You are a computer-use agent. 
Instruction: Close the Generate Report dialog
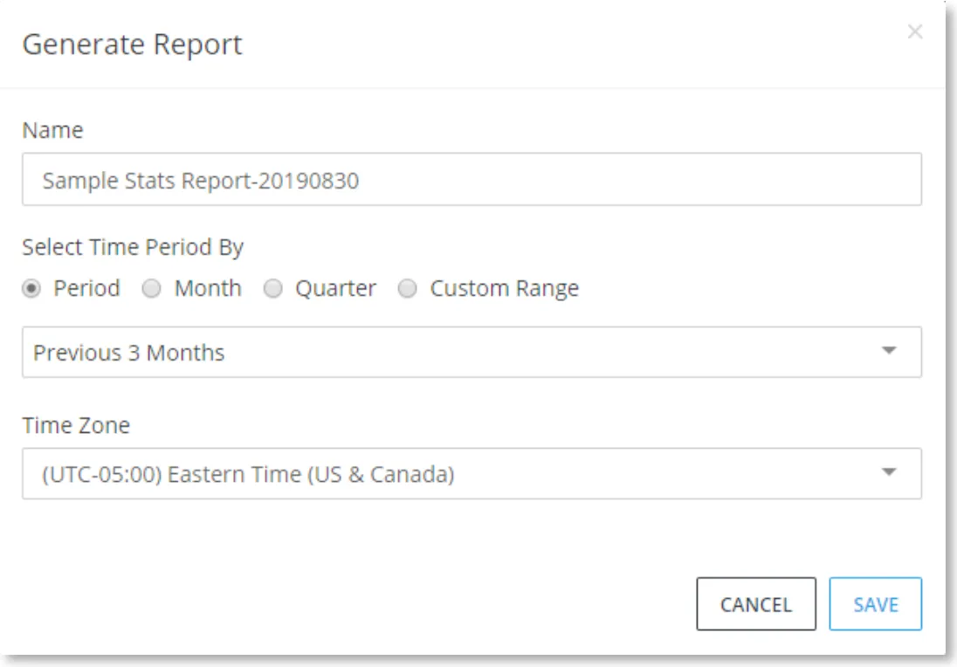click(914, 31)
